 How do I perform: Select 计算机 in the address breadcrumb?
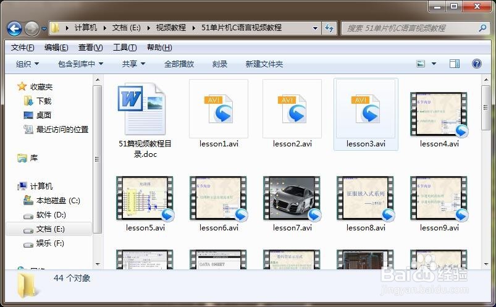tap(86, 28)
